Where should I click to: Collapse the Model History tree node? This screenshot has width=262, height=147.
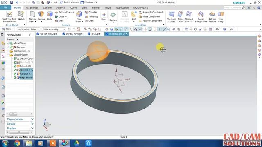click(8, 55)
